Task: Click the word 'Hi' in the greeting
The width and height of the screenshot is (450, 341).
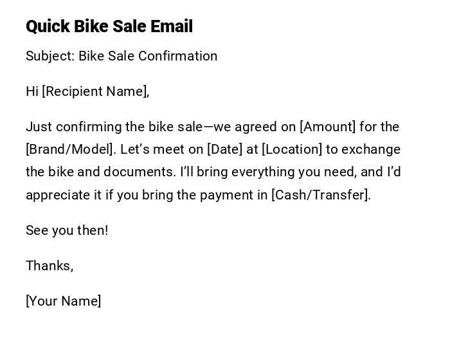Action: pos(32,91)
